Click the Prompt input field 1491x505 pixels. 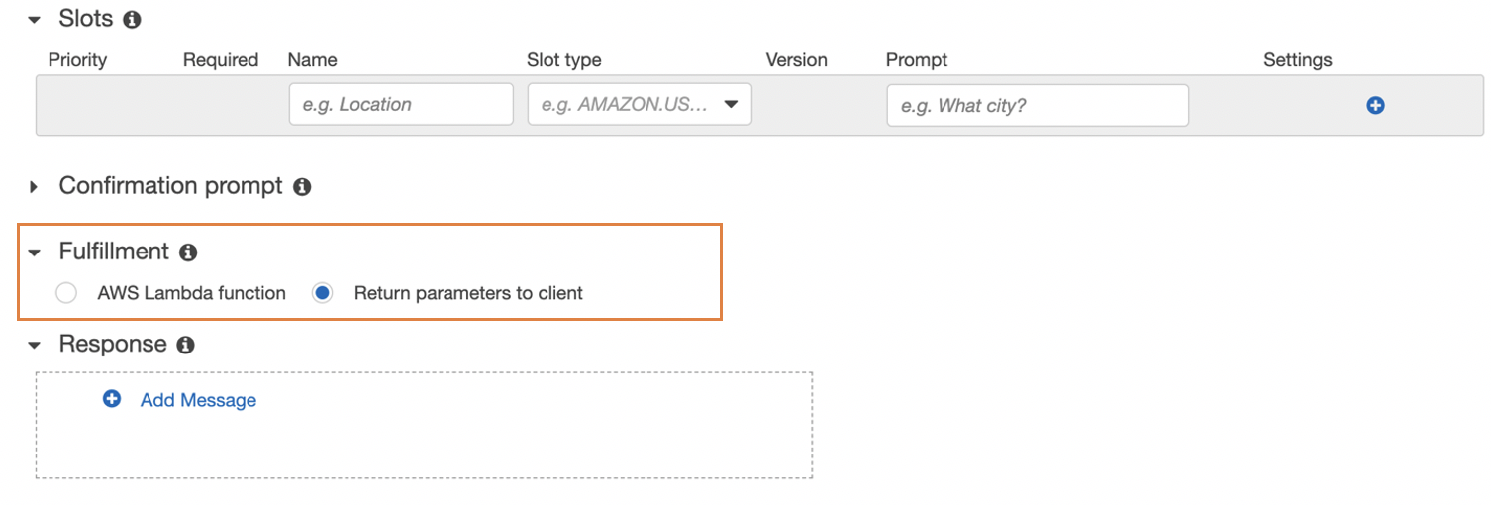click(x=1037, y=105)
